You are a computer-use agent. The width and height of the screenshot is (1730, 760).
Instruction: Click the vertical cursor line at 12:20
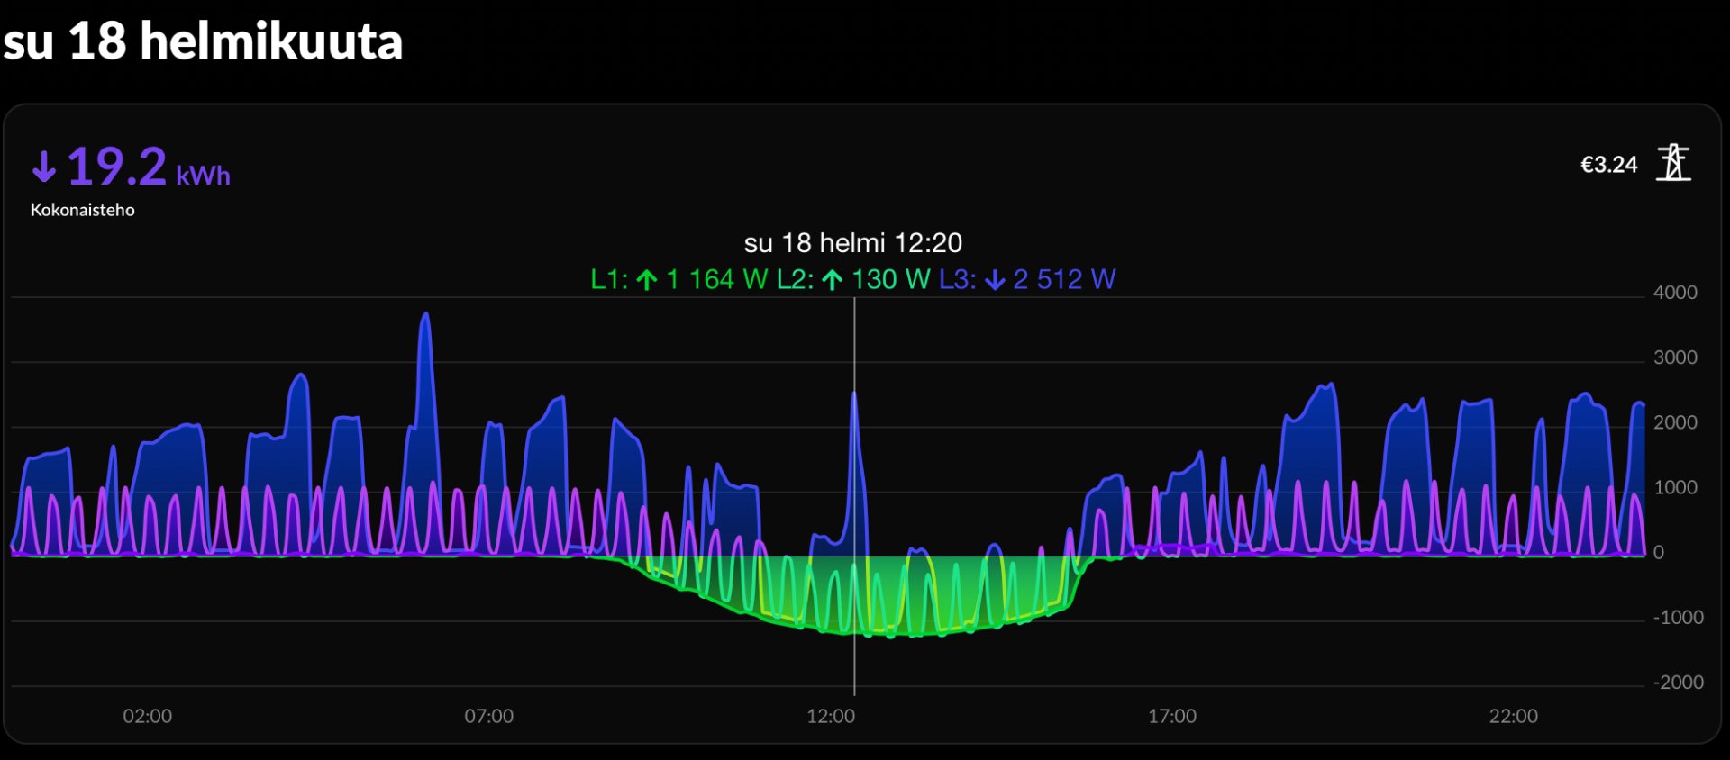(x=854, y=495)
